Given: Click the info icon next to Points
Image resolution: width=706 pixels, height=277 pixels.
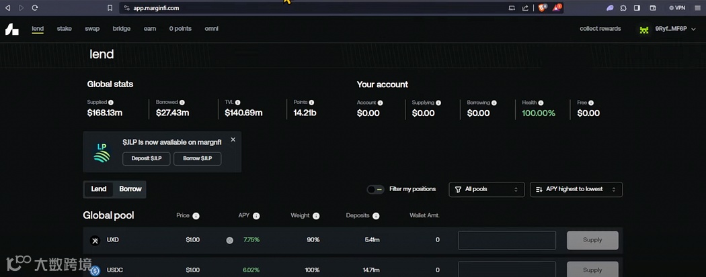Looking at the screenshot, I should pyautogui.click(x=311, y=103).
